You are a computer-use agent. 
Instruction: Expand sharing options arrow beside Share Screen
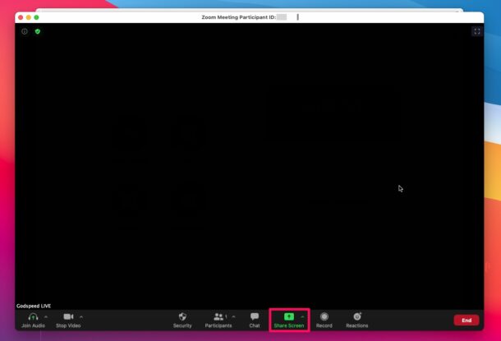click(302, 316)
